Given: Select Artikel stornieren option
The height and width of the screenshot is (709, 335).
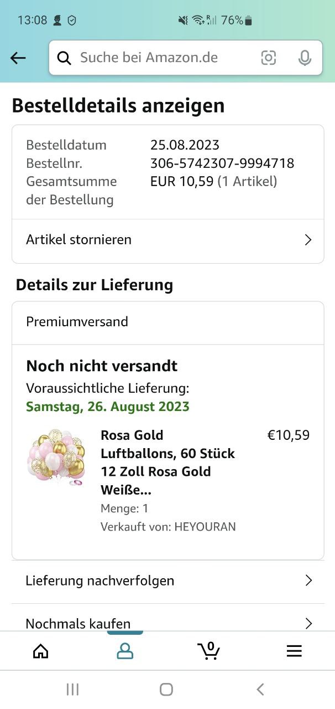Looking at the screenshot, I should pos(79,240).
